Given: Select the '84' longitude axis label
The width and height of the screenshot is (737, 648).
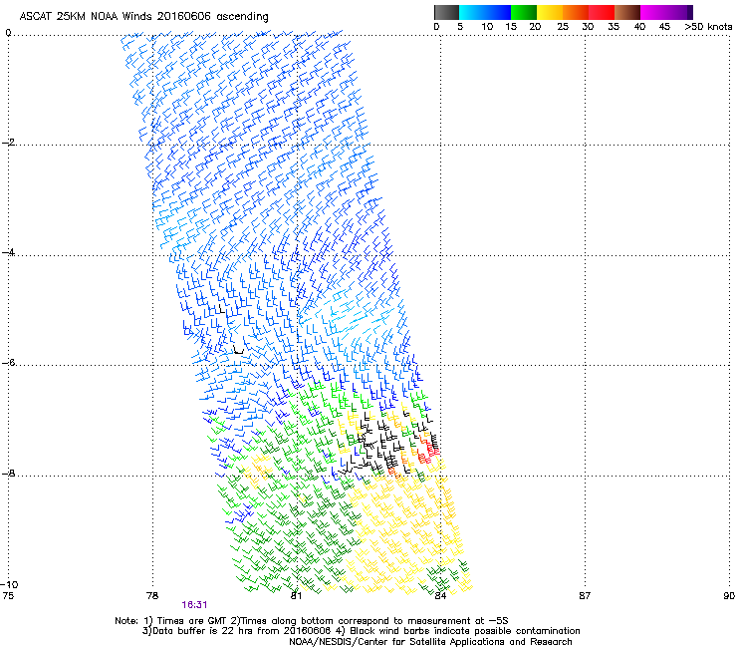Looking at the screenshot, I should pyautogui.click(x=440, y=596).
